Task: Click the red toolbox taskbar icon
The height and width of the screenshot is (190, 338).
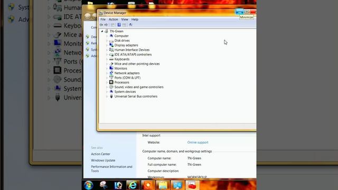Action: point(192,185)
